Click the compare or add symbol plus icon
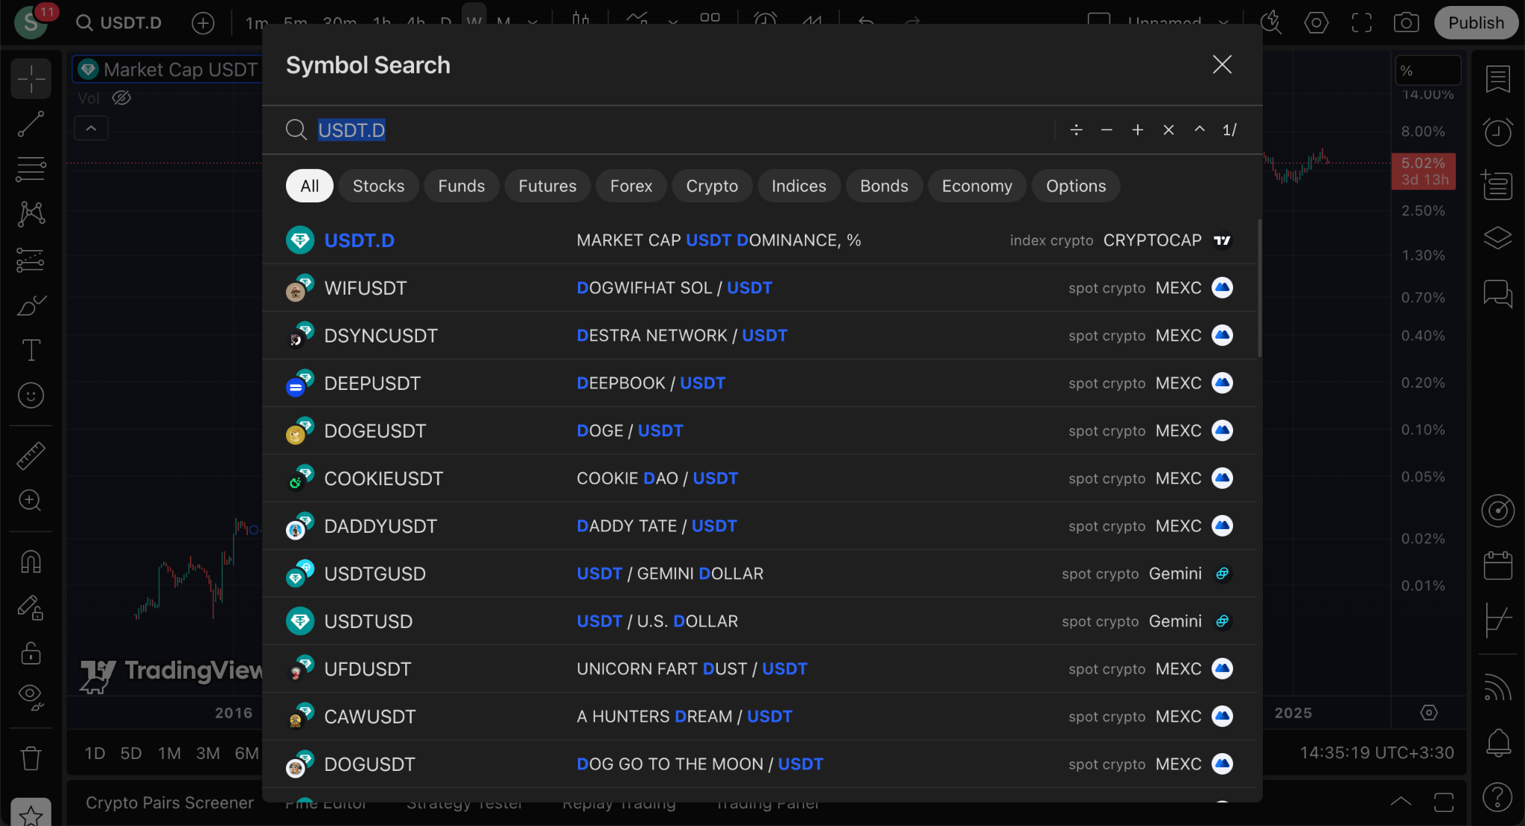Viewport: 1525px width, 826px height. pyautogui.click(x=203, y=22)
